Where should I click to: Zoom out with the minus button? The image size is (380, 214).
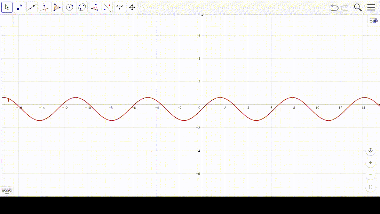point(370,175)
